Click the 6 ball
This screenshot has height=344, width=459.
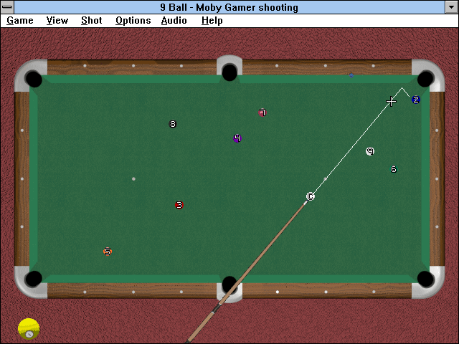click(x=394, y=169)
